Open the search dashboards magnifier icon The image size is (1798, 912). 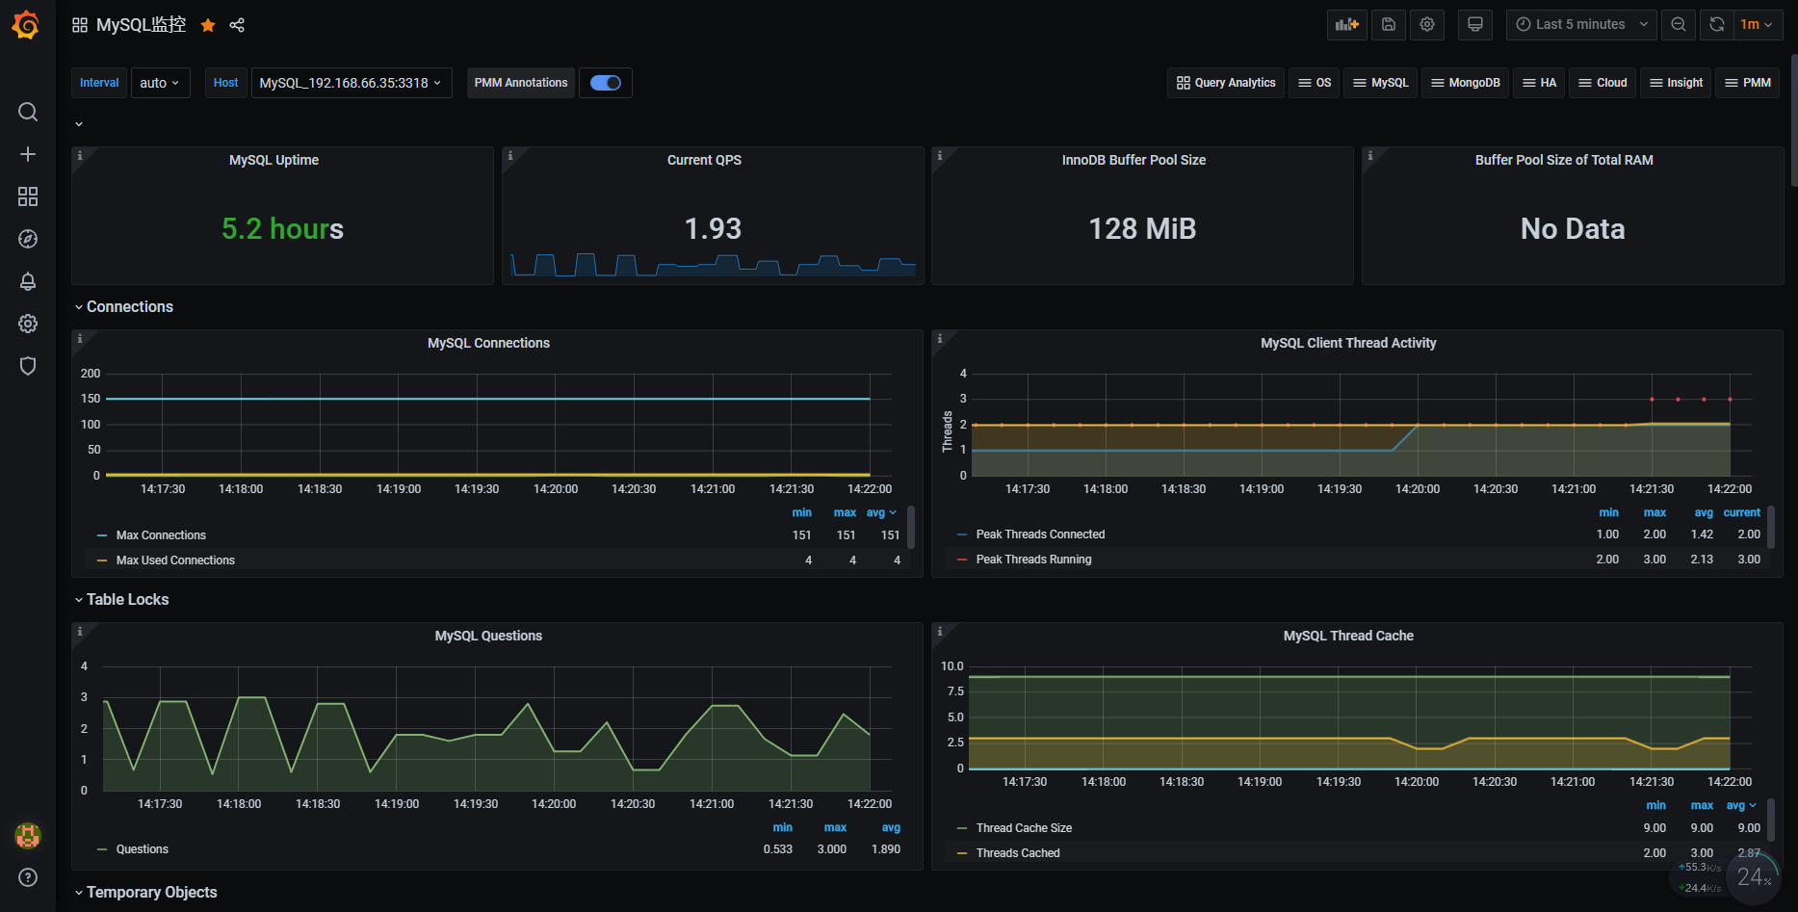click(x=28, y=112)
